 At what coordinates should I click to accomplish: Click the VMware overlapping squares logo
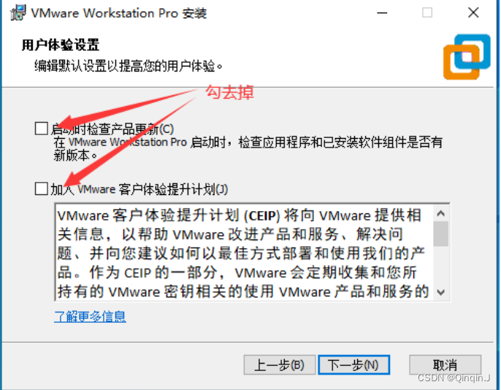click(x=467, y=56)
